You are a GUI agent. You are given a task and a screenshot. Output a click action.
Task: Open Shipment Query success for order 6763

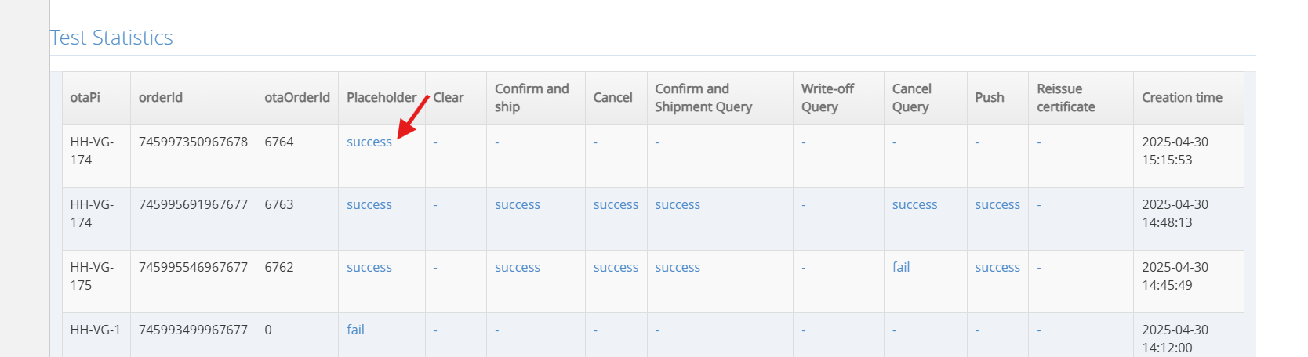pyautogui.click(x=678, y=205)
